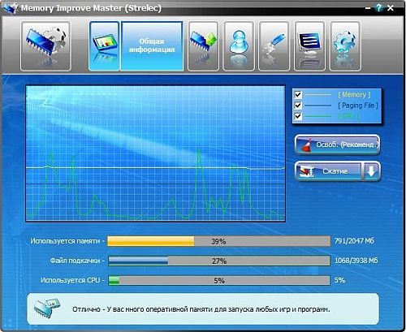
Task: Expand the Сжатие dropdown arrow
Action: pos(371,171)
